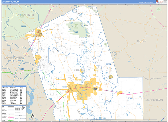Select the JEFFERSON county label

tap(155, 100)
